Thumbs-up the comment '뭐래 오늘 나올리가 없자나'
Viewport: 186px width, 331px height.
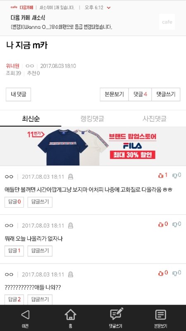(x=163, y=224)
